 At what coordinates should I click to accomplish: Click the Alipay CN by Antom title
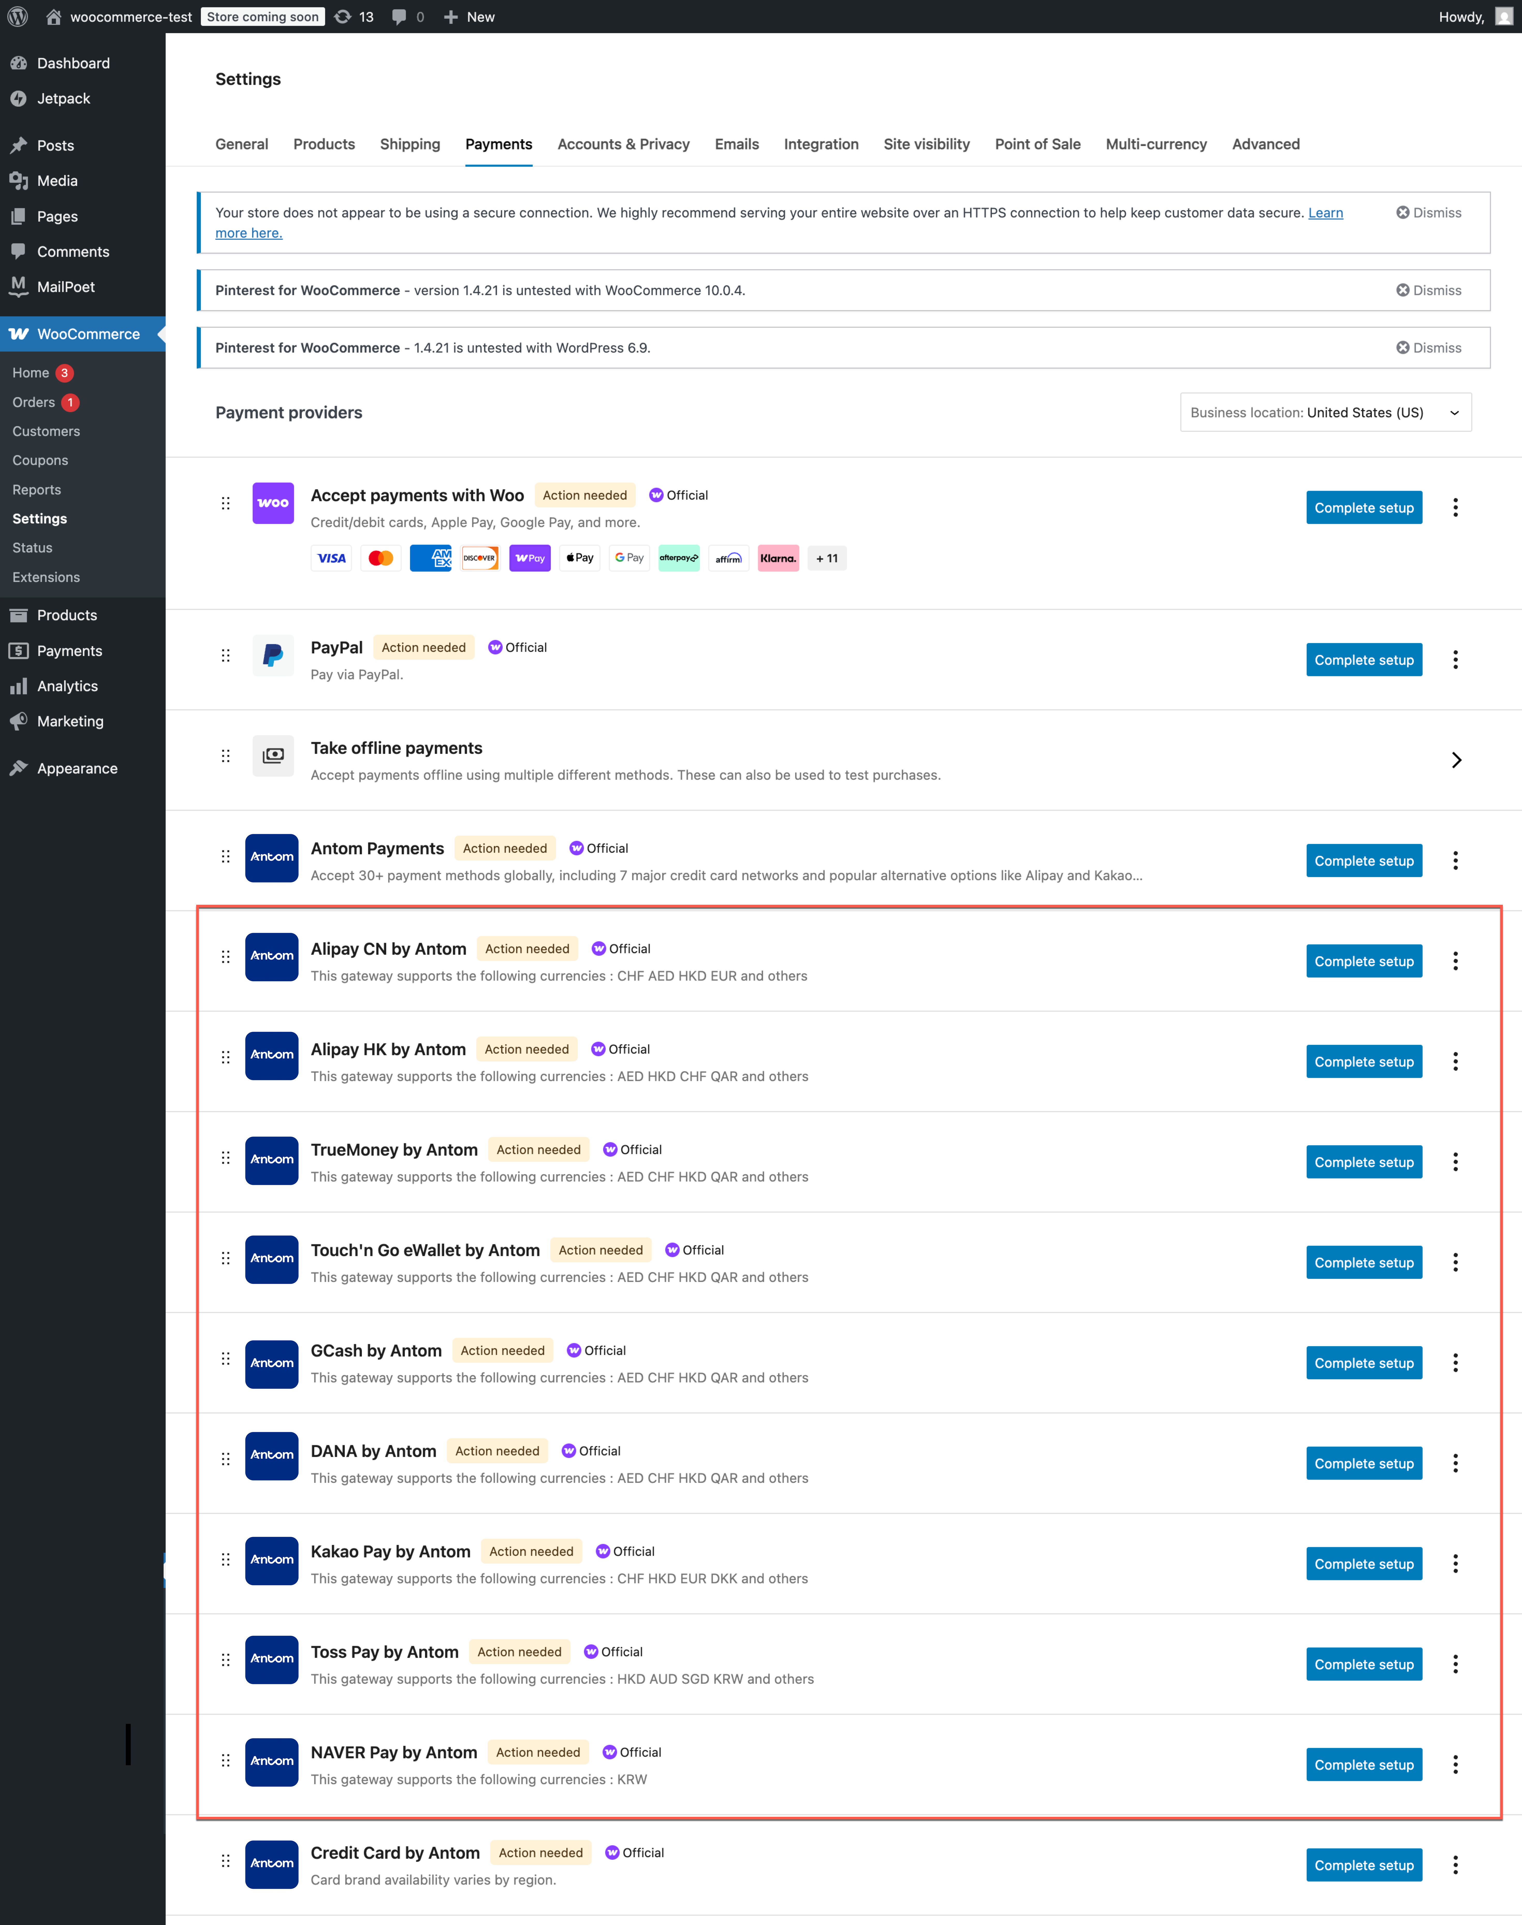click(x=389, y=949)
